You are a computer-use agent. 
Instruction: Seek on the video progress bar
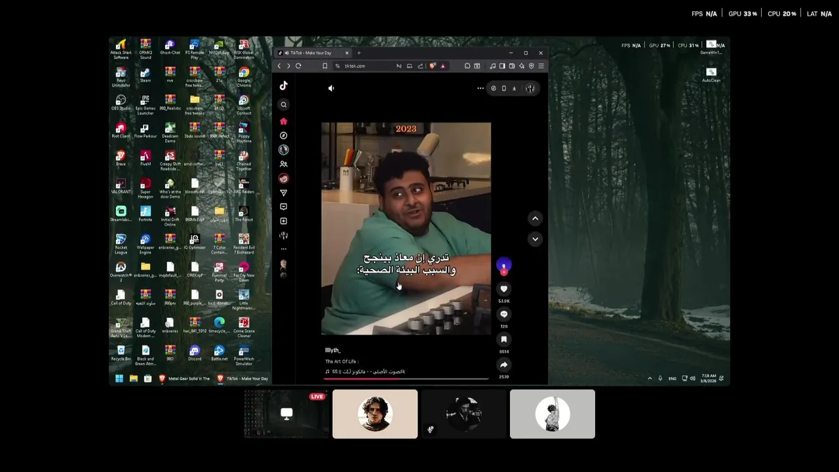pyautogui.click(x=406, y=378)
